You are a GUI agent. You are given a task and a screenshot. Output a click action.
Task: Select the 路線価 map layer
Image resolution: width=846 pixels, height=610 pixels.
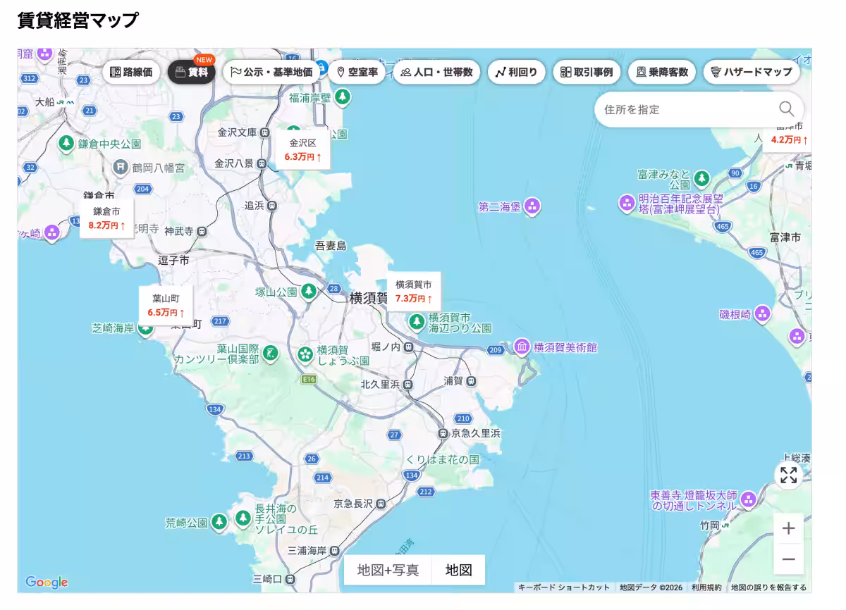pyautogui.click(x=131, y=72)
